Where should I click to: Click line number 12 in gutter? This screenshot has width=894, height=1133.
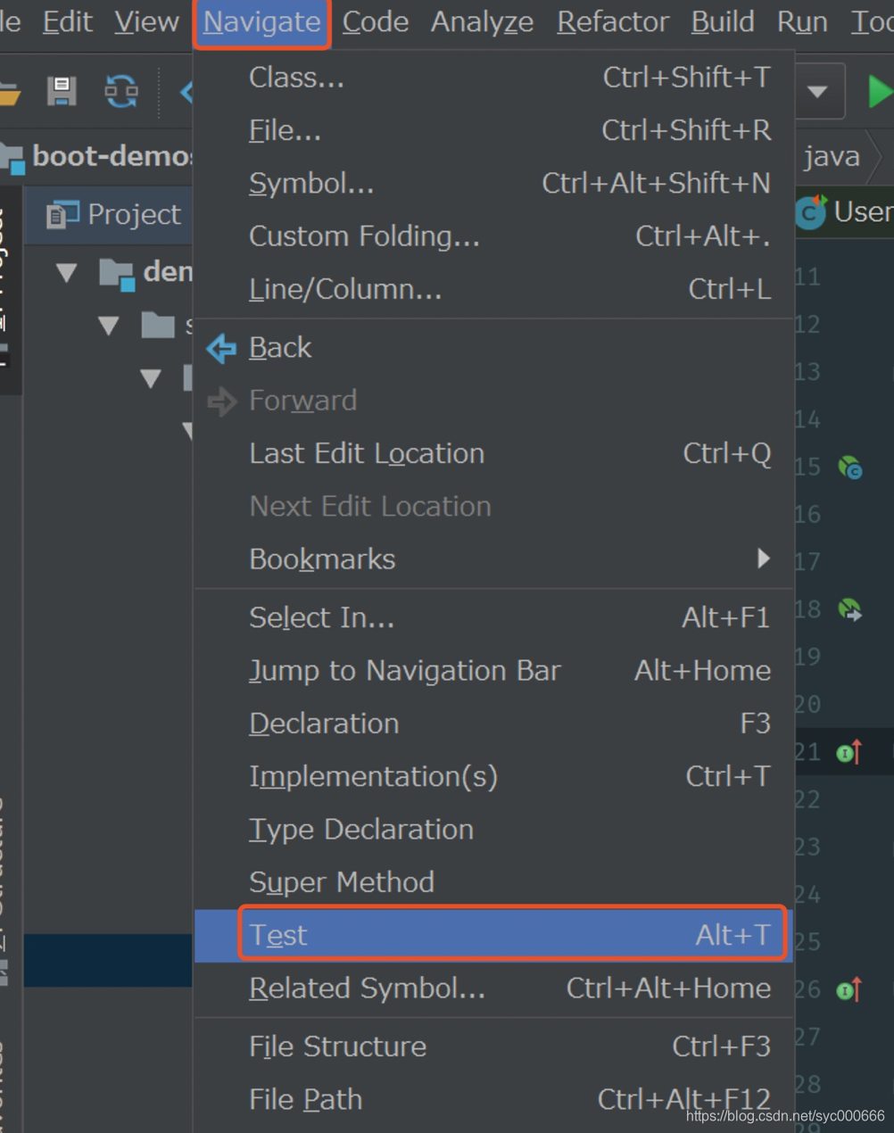[807, 324]
